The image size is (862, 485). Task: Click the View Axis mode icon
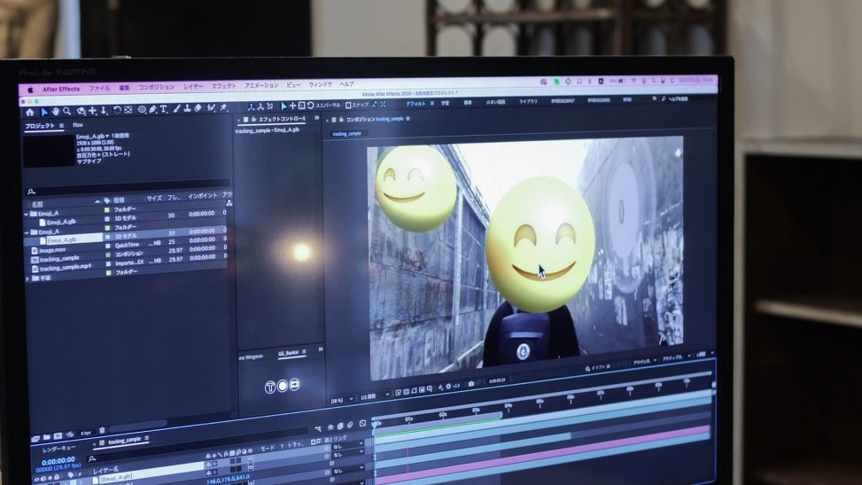[x=270, y=106]
